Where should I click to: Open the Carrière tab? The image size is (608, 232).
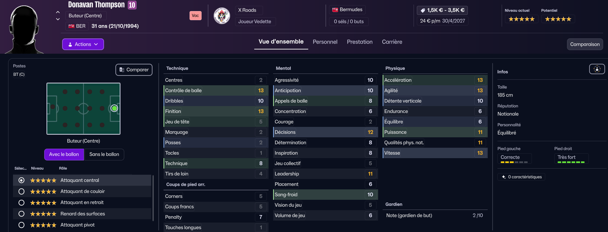click(392, 42)
